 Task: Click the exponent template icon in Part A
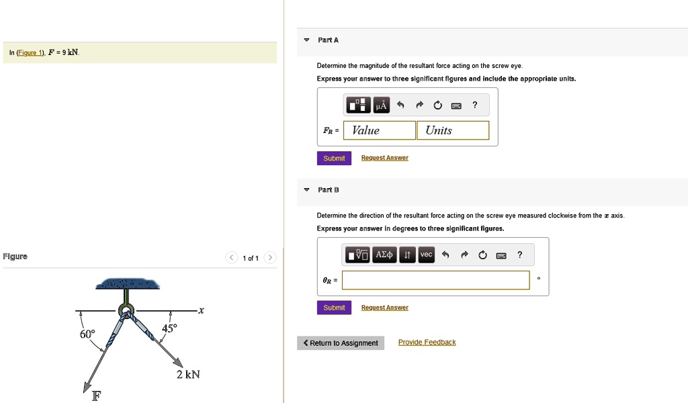click(x=357, y=105)
